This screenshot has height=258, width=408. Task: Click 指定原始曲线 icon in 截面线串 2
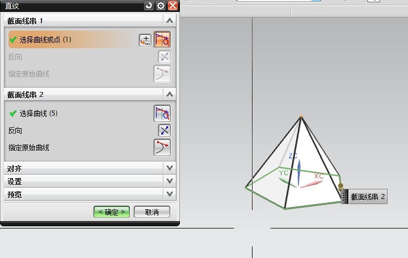click(x=162, y=147)
